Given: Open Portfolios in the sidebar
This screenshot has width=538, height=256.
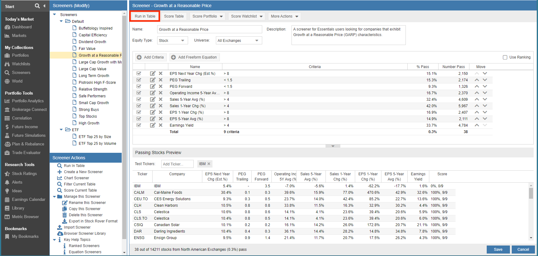Looking at the screenshot, I should pyautogui.click(x=20, y=55).
